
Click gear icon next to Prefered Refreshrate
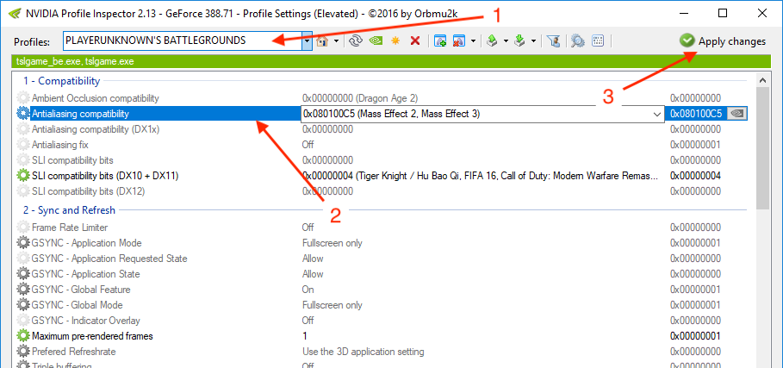coord(23,352)
